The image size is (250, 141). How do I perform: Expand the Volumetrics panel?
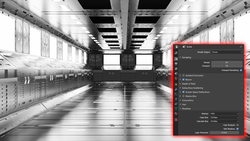pos(180,100)
